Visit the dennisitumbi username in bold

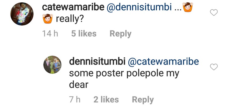pos(97,62)
